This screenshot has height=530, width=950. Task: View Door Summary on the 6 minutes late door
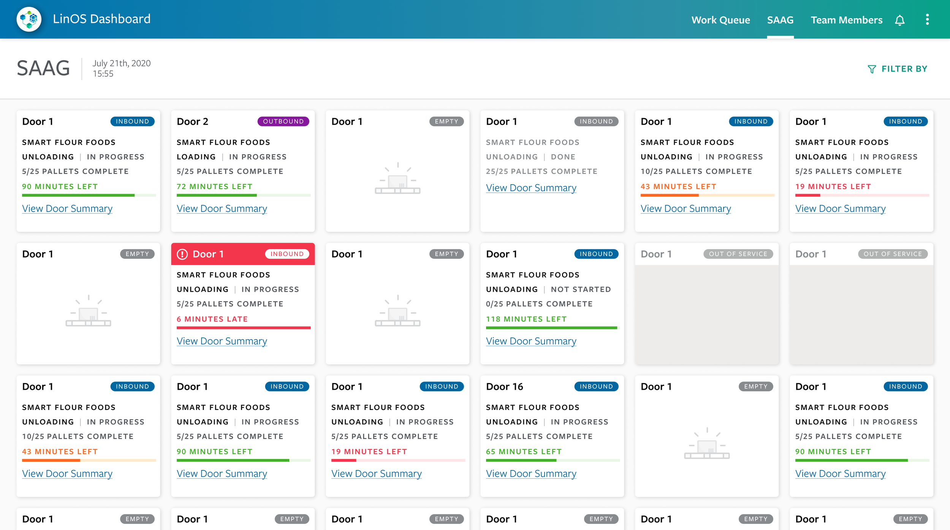pos(222,341)
